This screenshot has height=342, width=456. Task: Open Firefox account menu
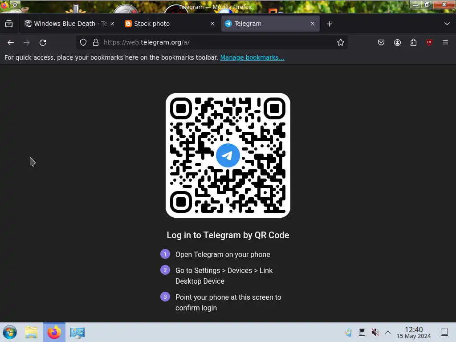397,42
